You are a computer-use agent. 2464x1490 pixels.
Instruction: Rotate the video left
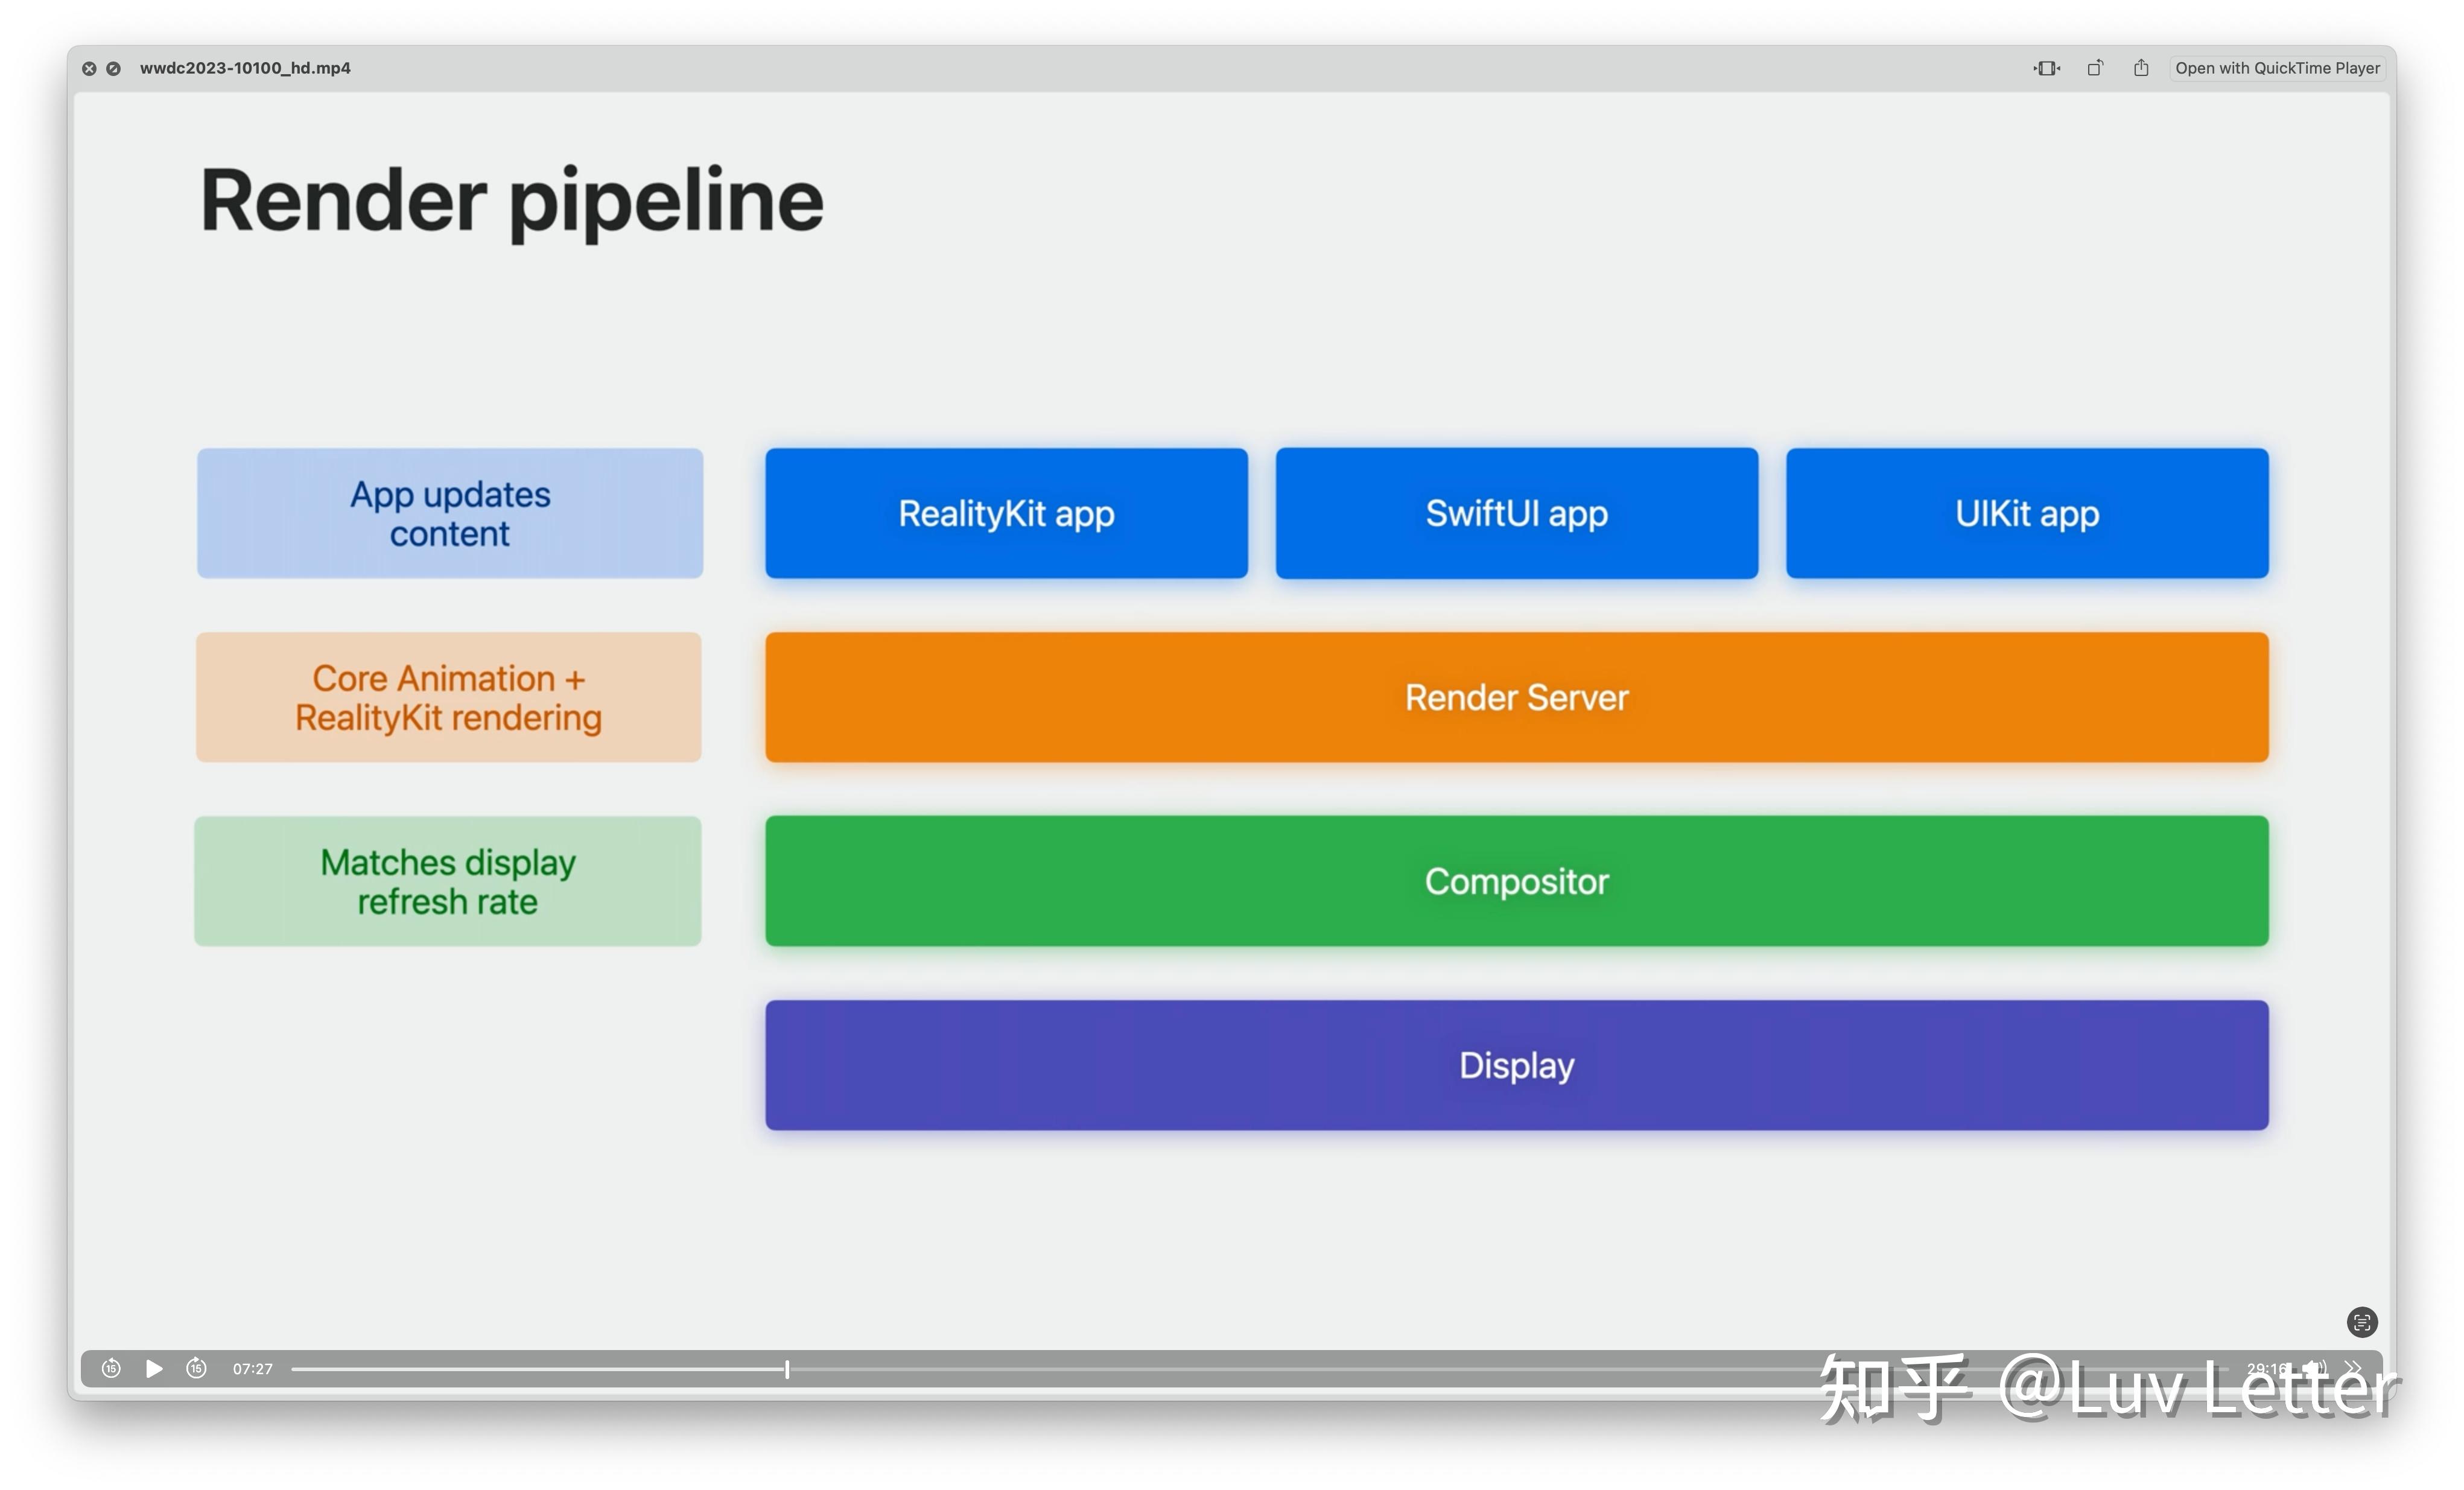(x=2094, y=68)
